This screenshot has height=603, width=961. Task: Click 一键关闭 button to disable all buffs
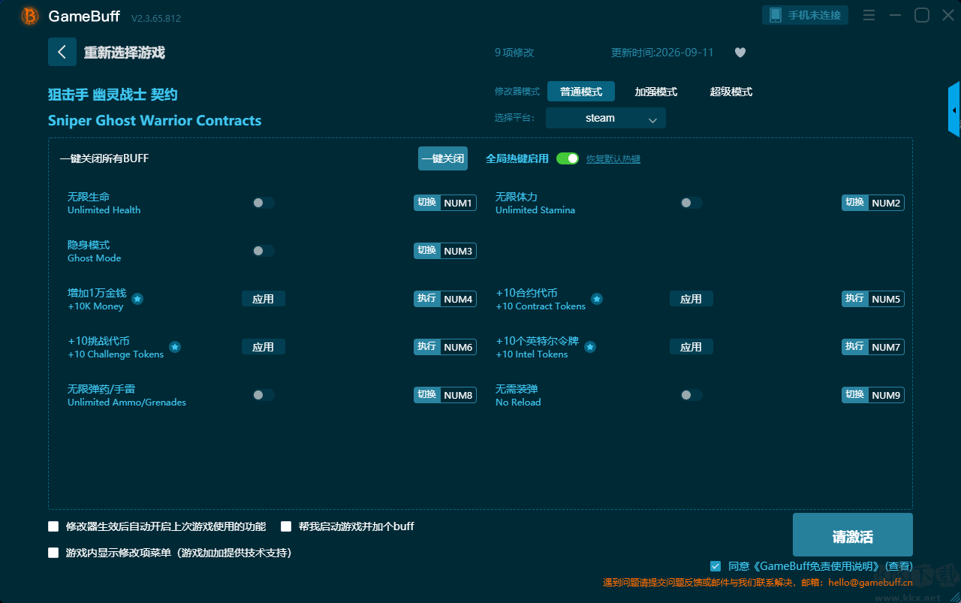pos(443,158)
